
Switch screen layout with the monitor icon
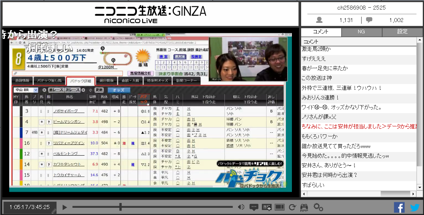coord(279,207)
